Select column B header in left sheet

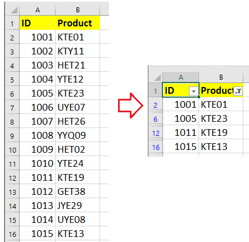[x=78, y=10]
